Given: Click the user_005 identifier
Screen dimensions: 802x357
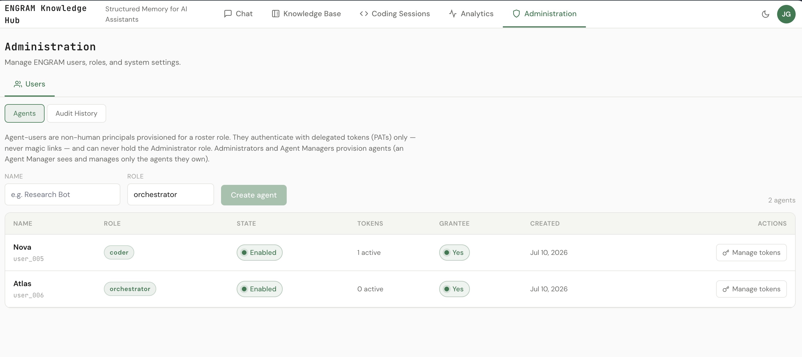Looking at the screenshot, I should pyautogui.click(x=29, y=259).
